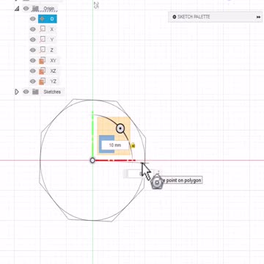This screenshot has height=264, width=264.
Task: Click the Sketch Palette collapse dot icon
Action: point(175,17)
